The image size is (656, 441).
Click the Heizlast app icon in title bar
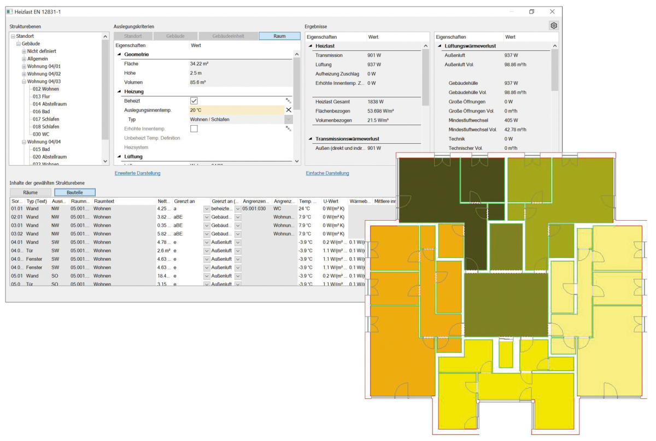click(x=9, y=11)
